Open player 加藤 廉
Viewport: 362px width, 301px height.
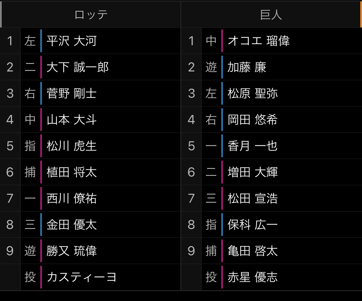point(247,67)
